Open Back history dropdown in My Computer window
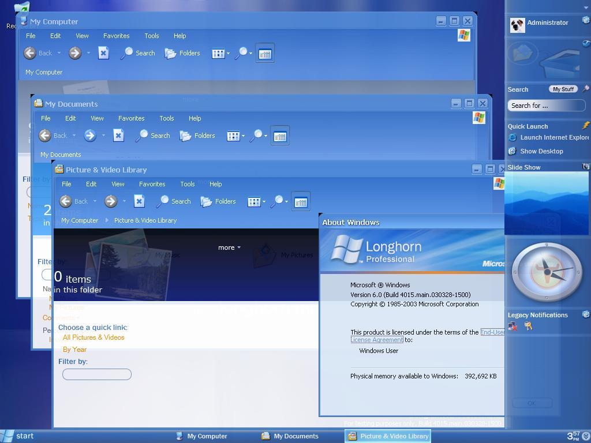 pos(59,53)
